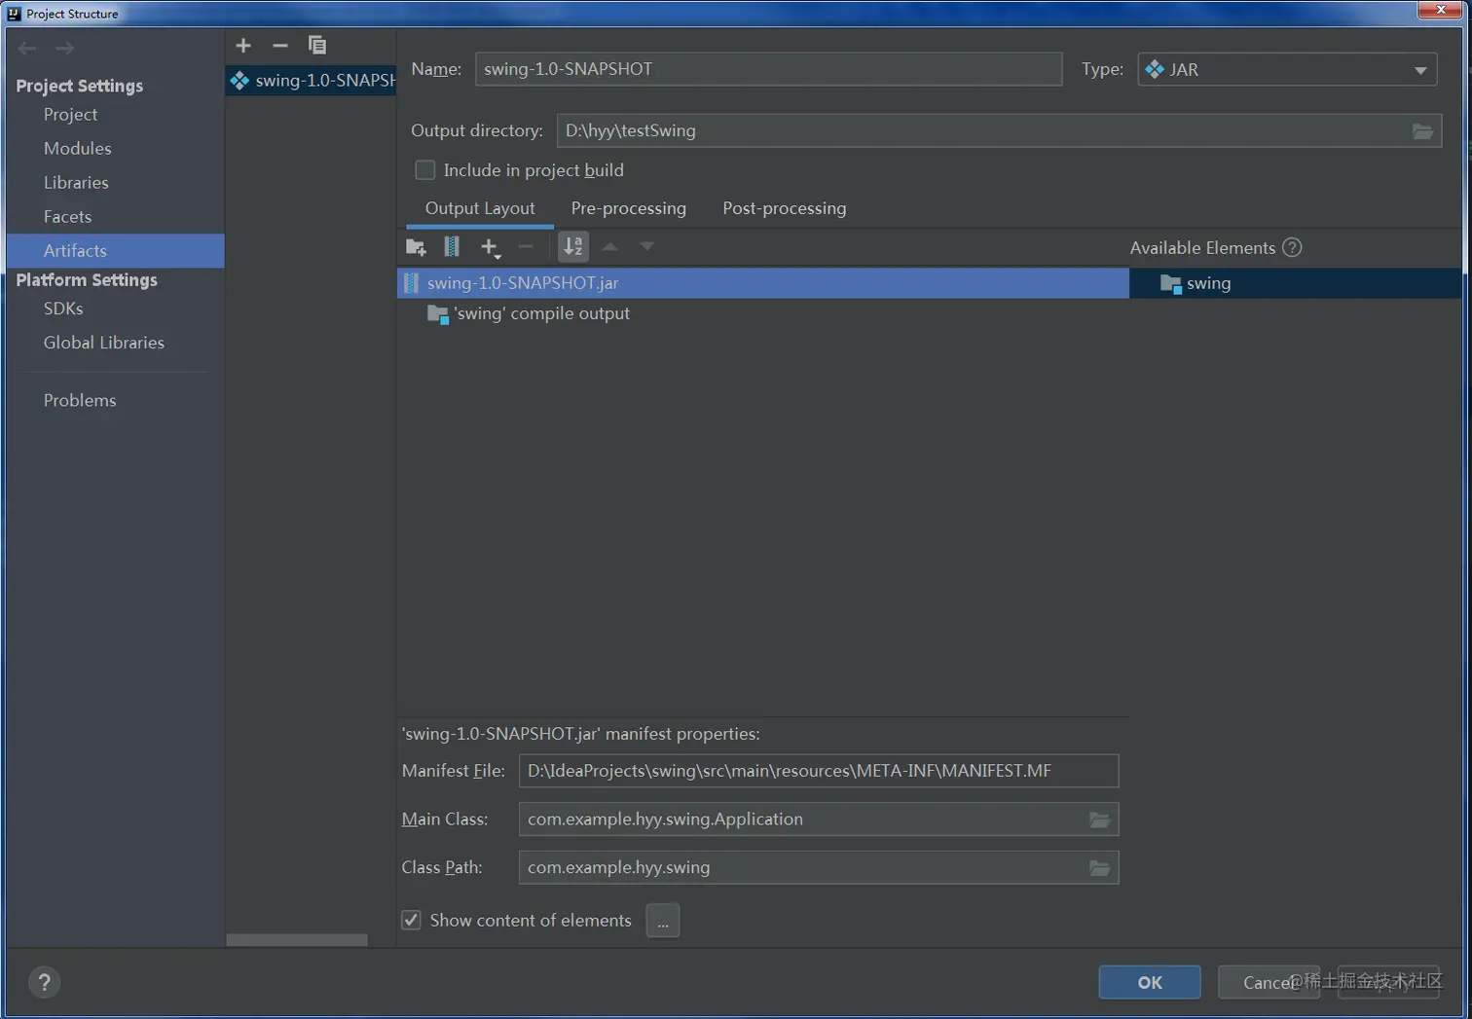This screenshot has width=1472, height=1019.
Task: Open Available Elements help icon
Action: pos(1292,247)
